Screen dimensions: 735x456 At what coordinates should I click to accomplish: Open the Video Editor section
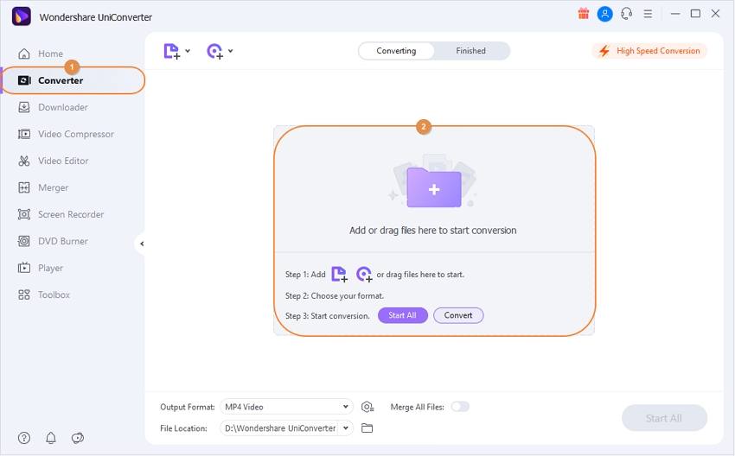tap(53, 161)
